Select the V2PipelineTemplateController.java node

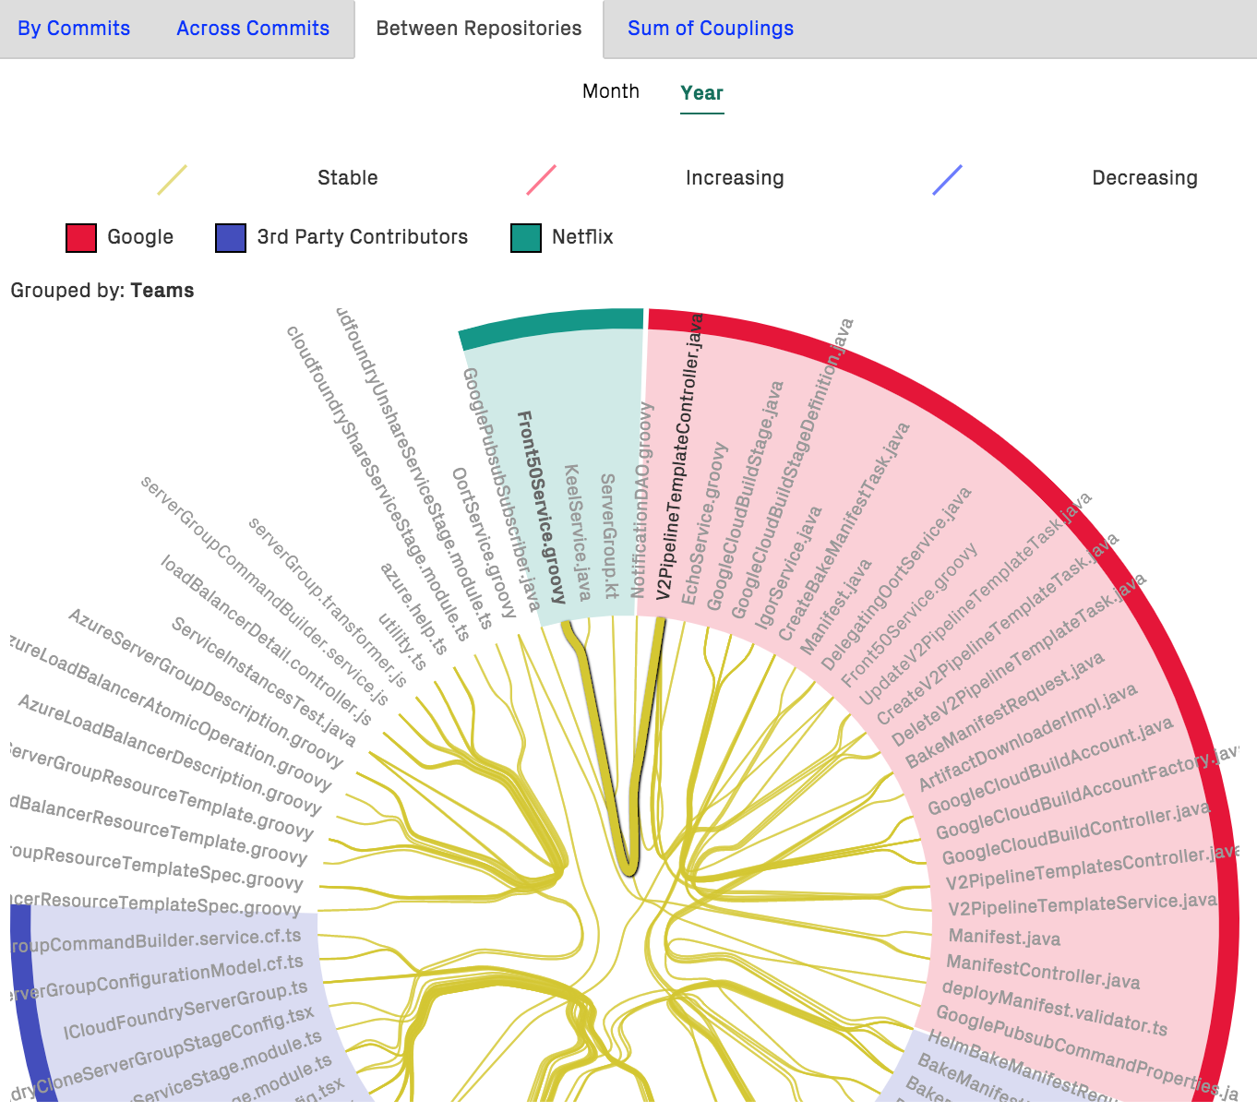(680, 457)
